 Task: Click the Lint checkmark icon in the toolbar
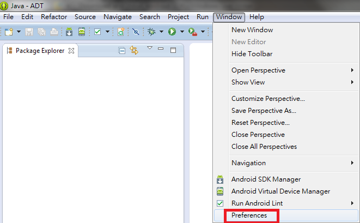point(97,32)
